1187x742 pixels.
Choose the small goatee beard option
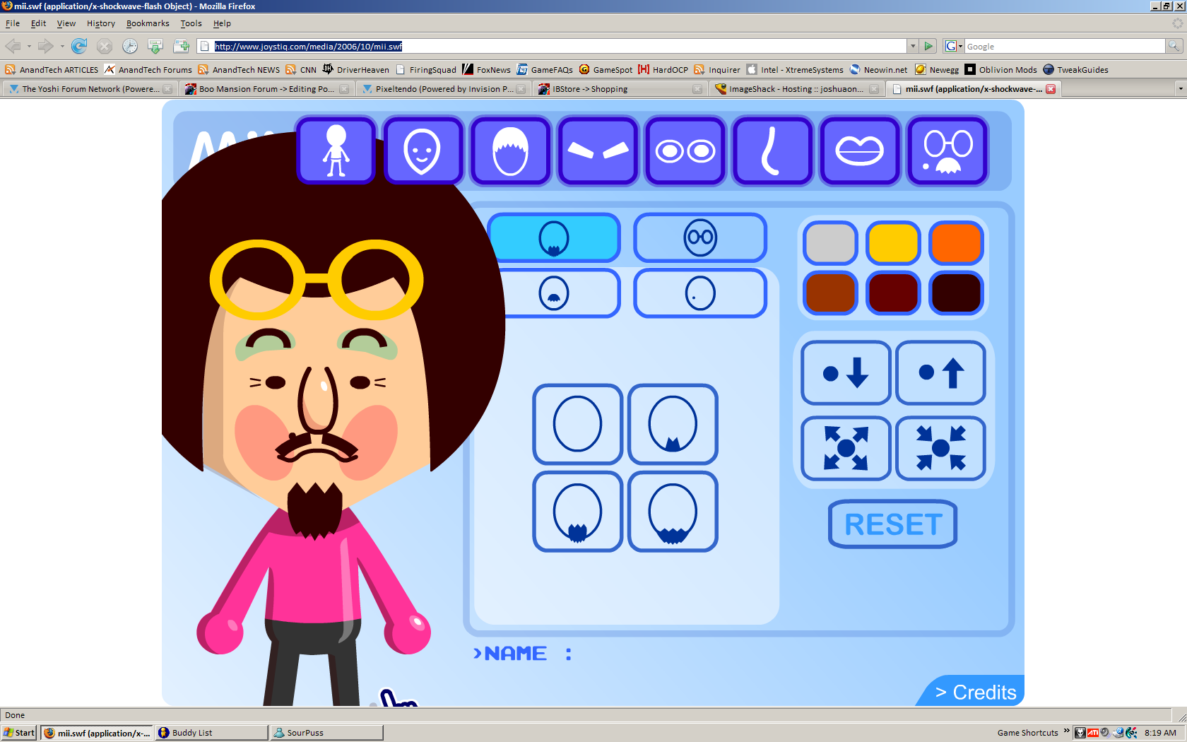coord(673,424)
